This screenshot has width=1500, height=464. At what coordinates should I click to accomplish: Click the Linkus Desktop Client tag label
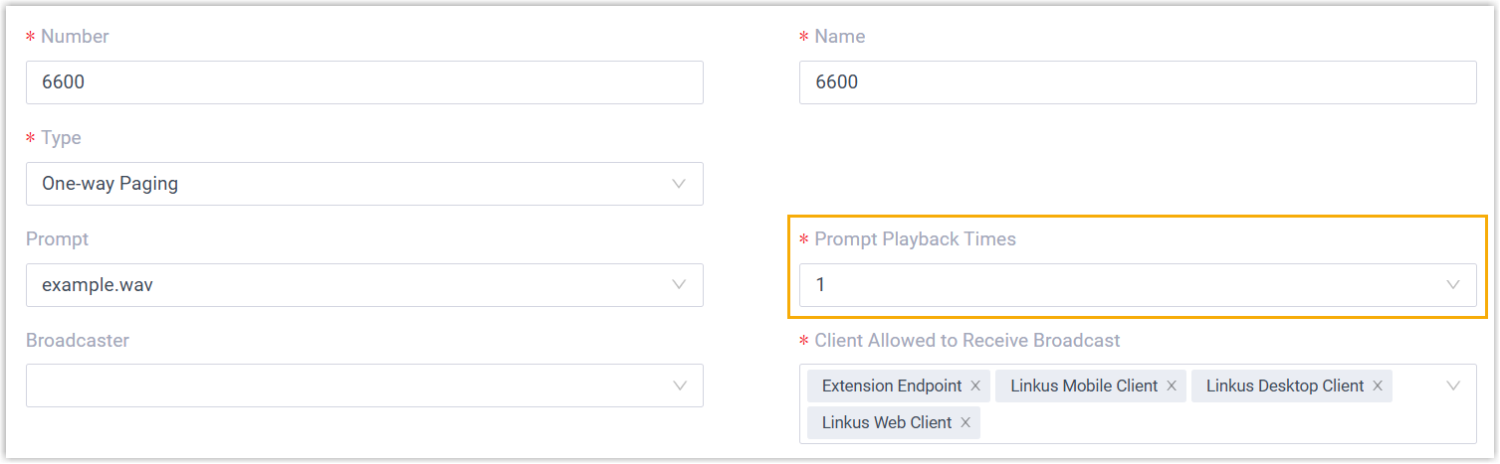click(x=1285, y=387)
